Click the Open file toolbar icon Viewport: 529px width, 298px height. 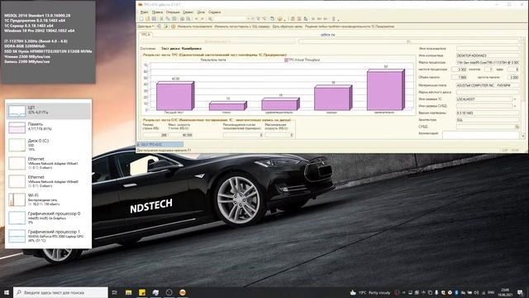(x=148, y=19)
